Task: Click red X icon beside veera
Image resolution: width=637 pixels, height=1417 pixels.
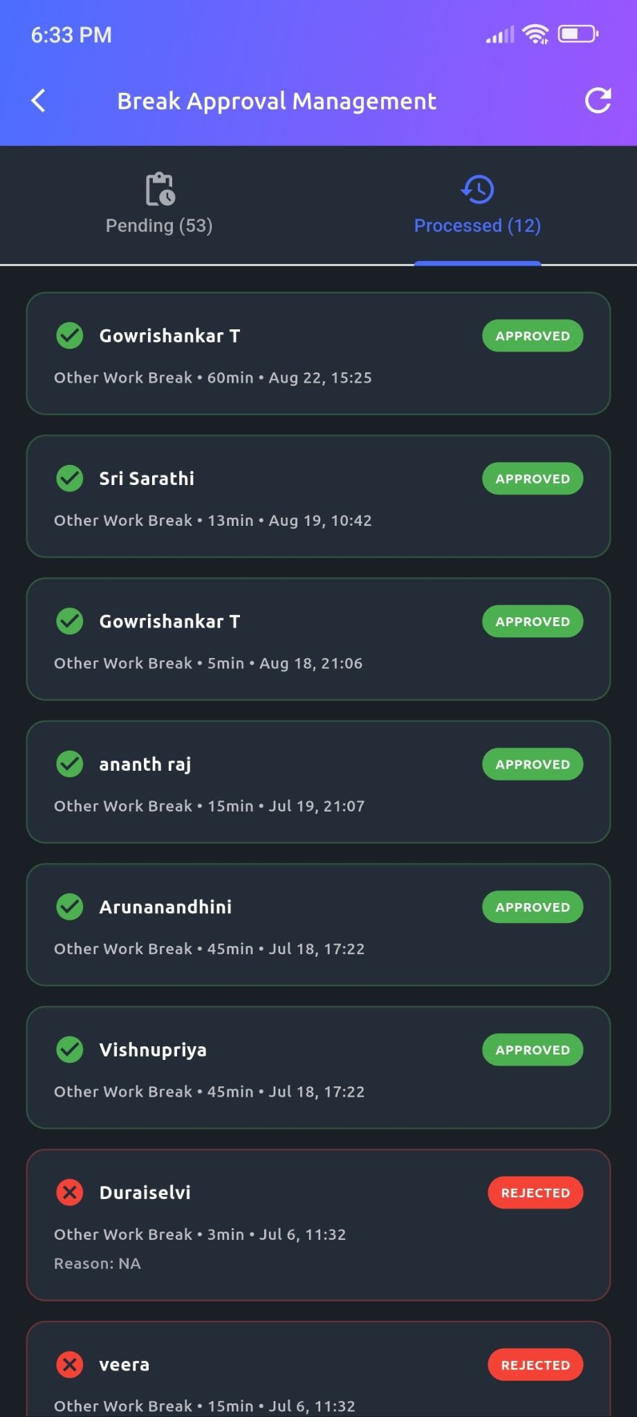Action: [70, 1364]
